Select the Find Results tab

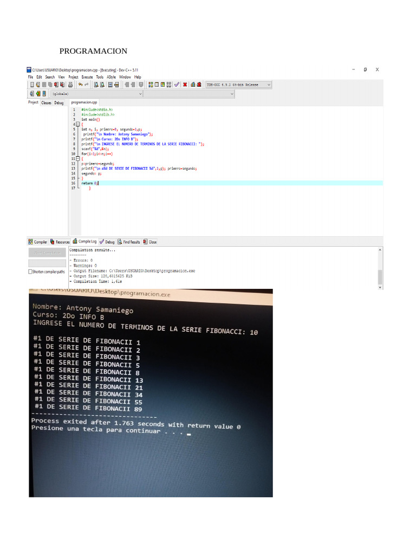(128, 242)
